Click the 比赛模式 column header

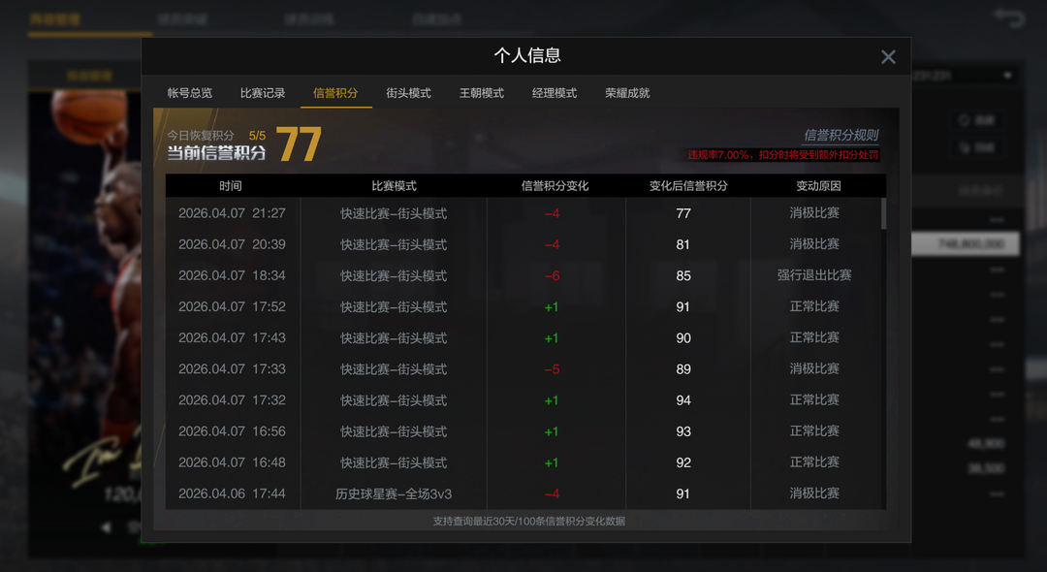pos(394,186)
